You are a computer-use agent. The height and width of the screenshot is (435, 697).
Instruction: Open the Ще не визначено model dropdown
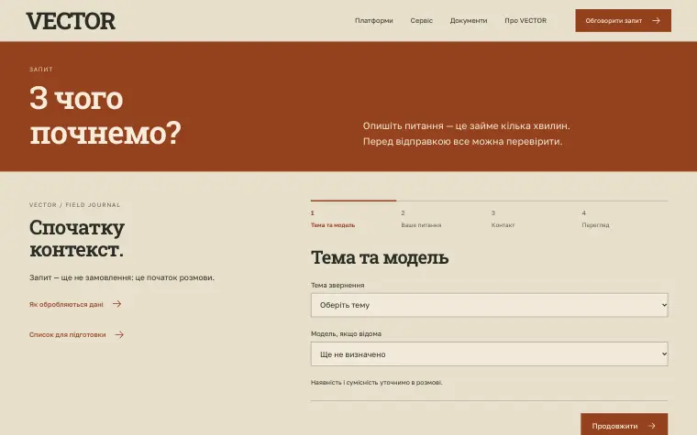pos(489,353)
